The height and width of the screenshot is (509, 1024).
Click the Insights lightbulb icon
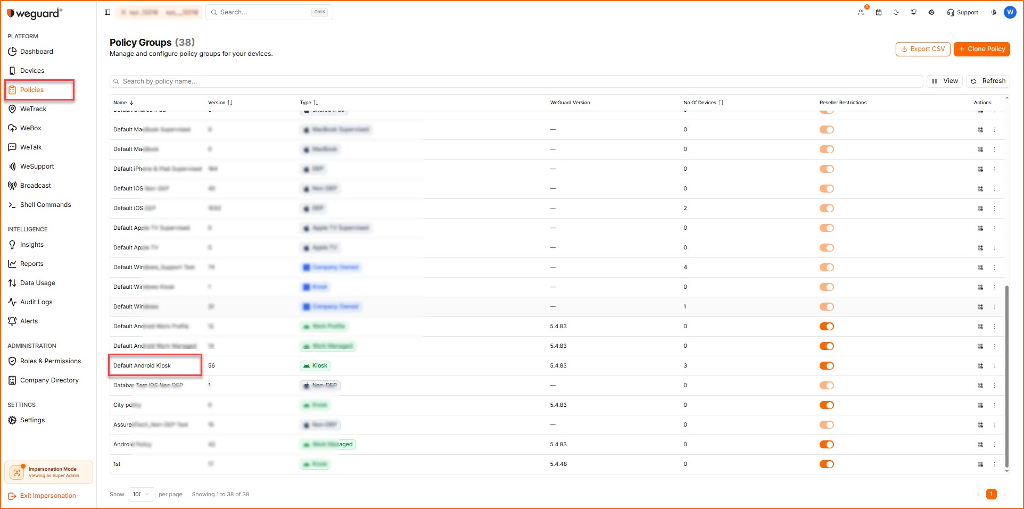(12, 245)
